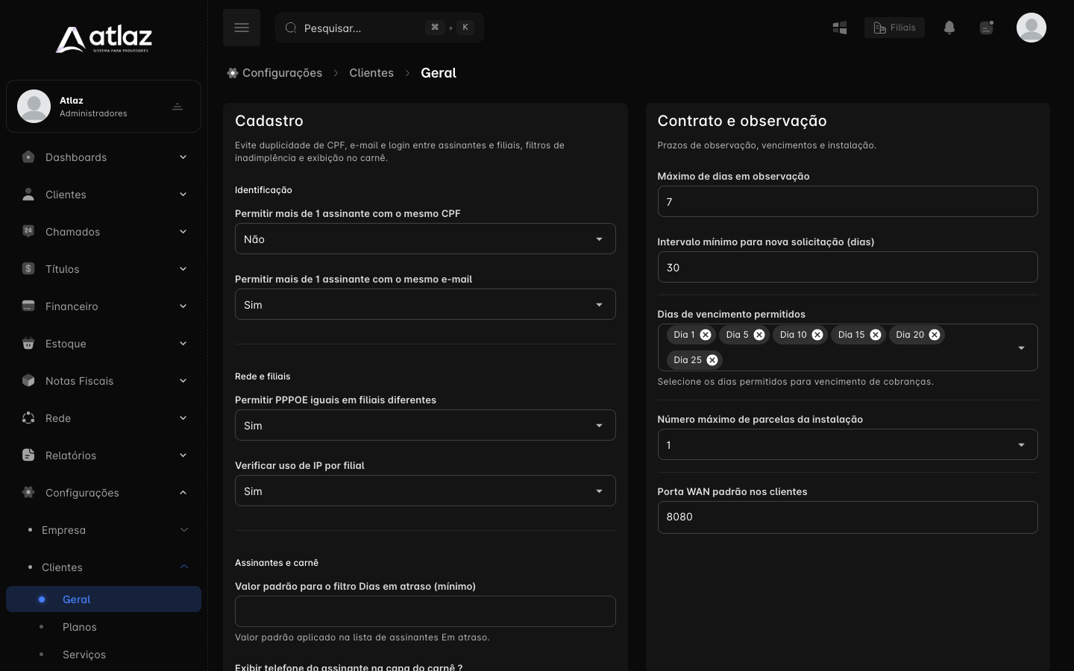
Task: Collapse the Configurações sidebar menu
Action: 104,493
